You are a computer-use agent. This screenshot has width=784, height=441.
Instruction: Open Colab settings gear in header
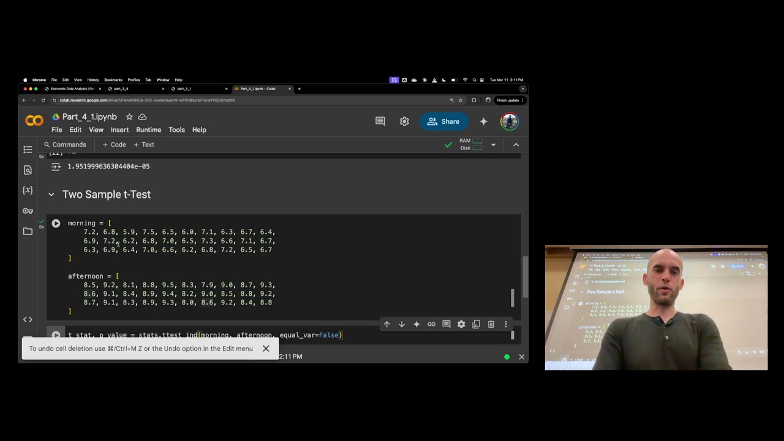coord(404,121)
